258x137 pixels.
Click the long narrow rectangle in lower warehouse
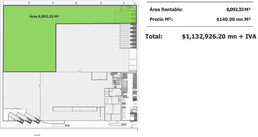click(76, 109)
